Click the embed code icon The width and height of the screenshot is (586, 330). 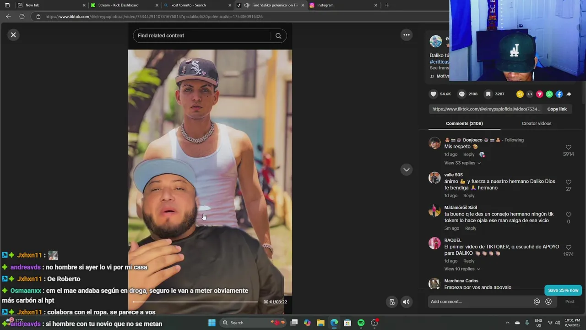[x=530, y=94]
